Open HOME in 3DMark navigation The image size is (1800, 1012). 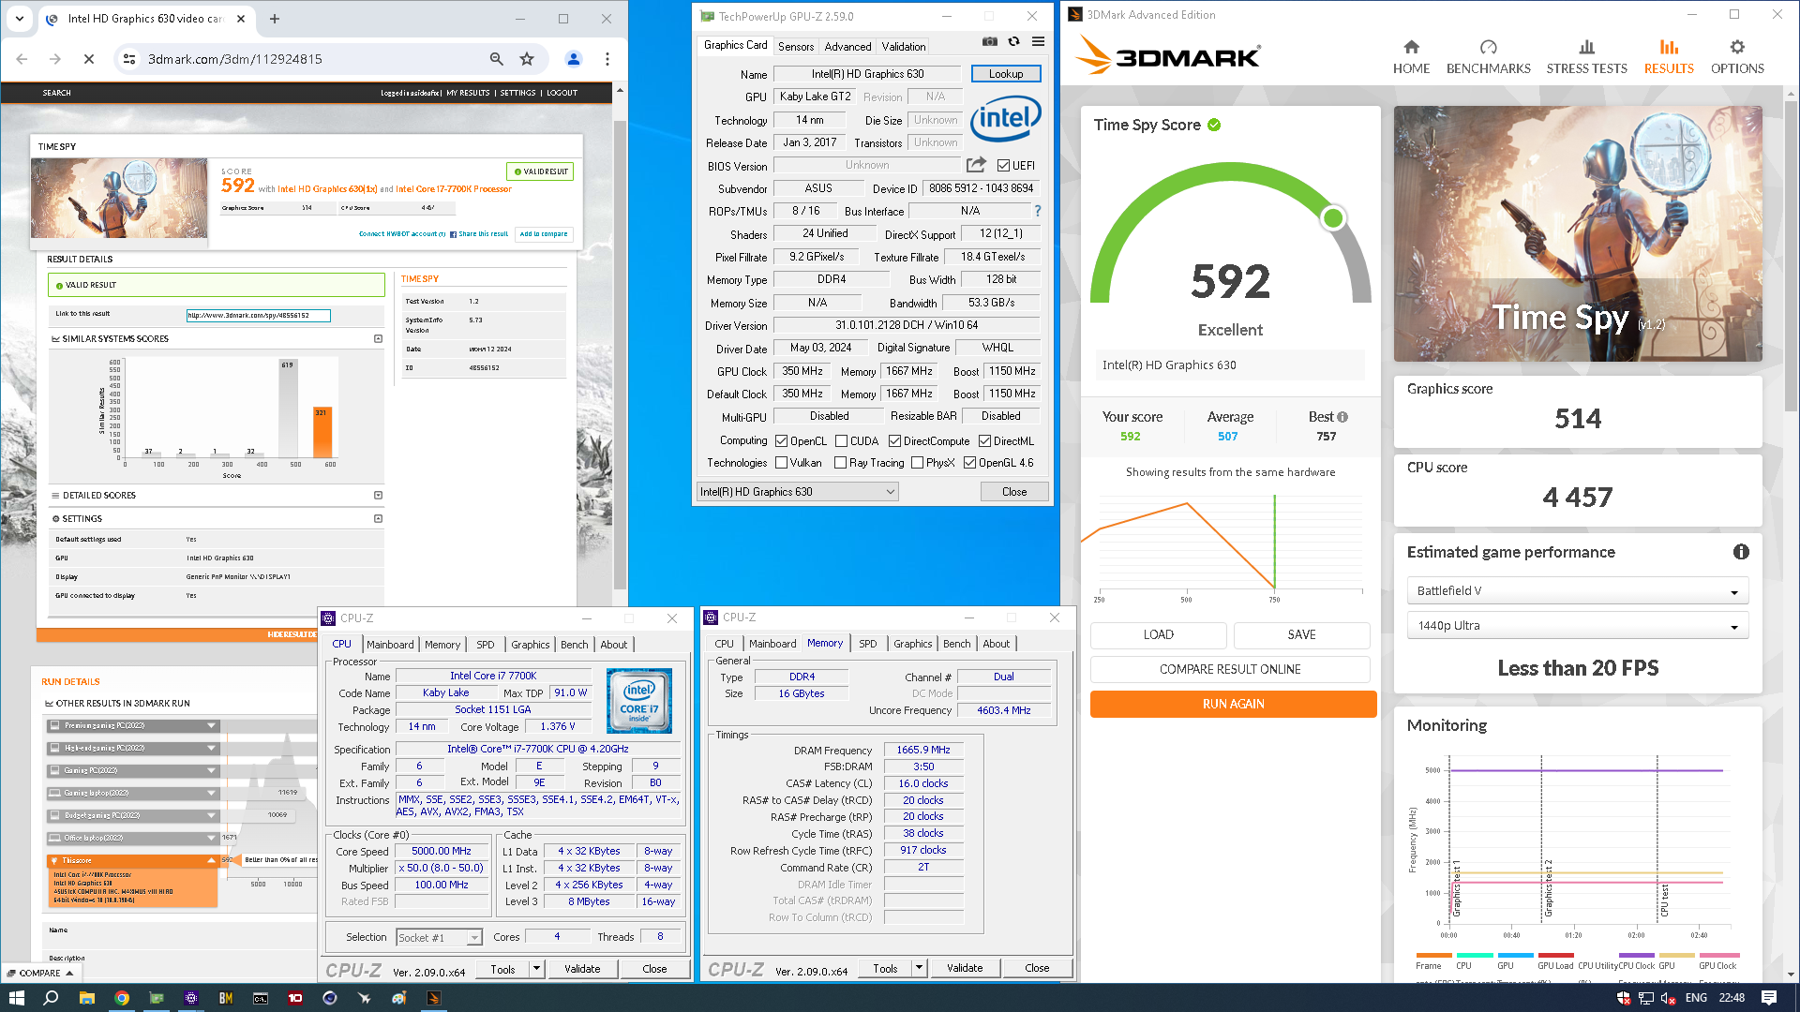(1411, 56)
